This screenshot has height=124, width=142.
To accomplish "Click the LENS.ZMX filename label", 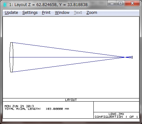I will (116, 114).
